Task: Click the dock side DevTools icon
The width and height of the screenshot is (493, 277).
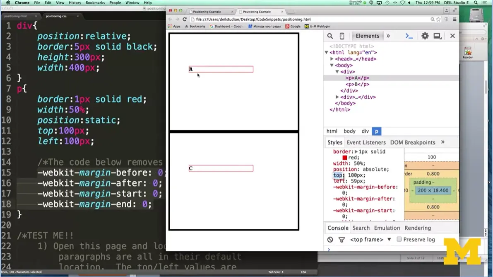Action: tap(437, 36)
